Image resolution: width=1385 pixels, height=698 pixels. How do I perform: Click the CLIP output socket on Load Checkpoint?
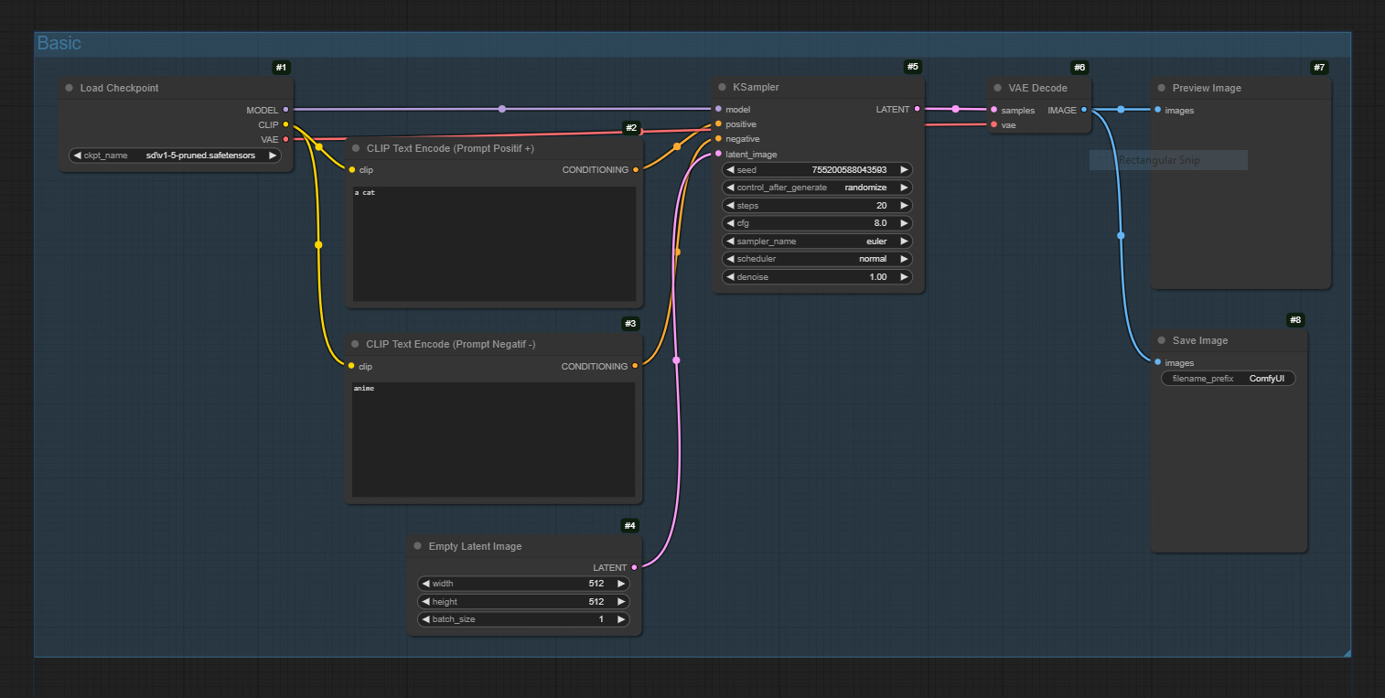(285, 124)
